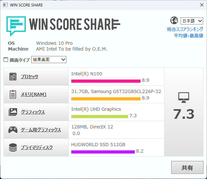Open the プライマリディスク link
Viewport: 207px width, 179px height.
pyautogui.click(x=37, y=147)
